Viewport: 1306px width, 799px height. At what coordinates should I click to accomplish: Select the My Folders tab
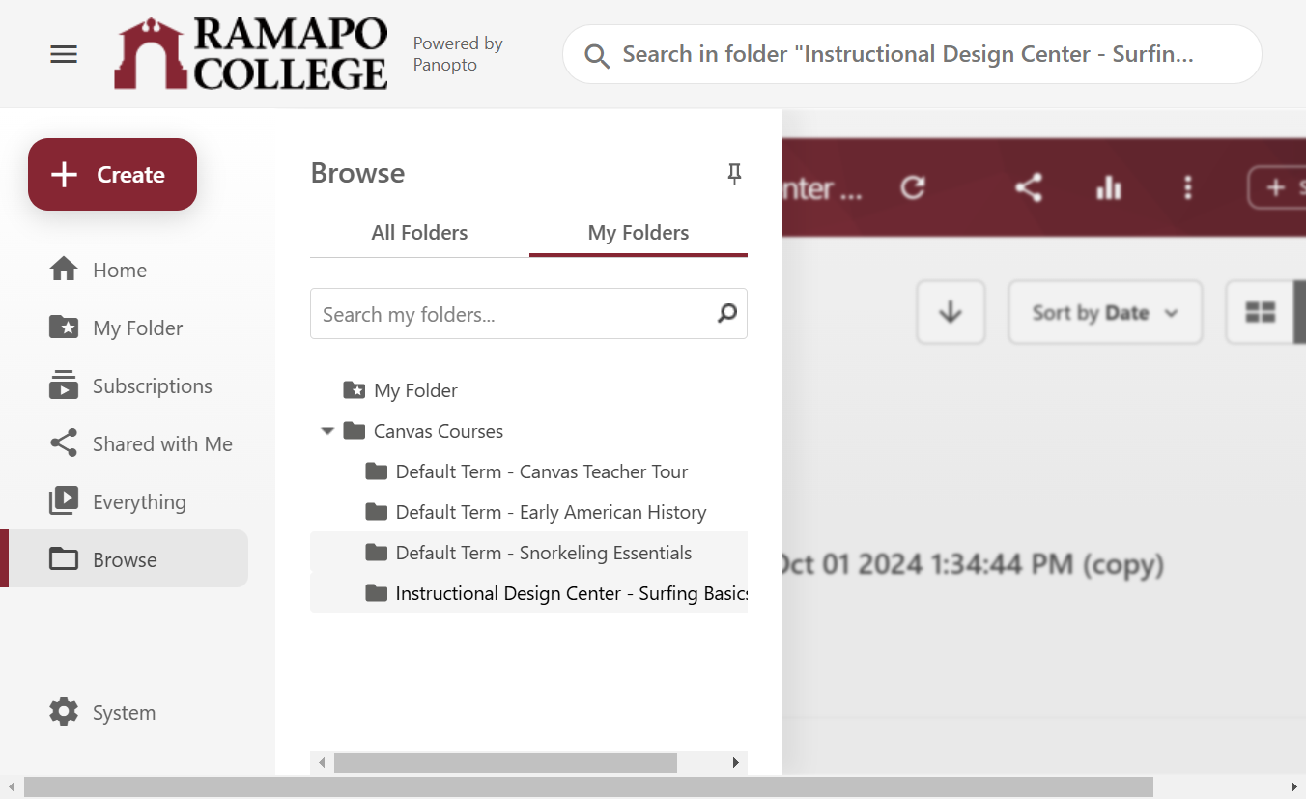[x=639, y=233]
